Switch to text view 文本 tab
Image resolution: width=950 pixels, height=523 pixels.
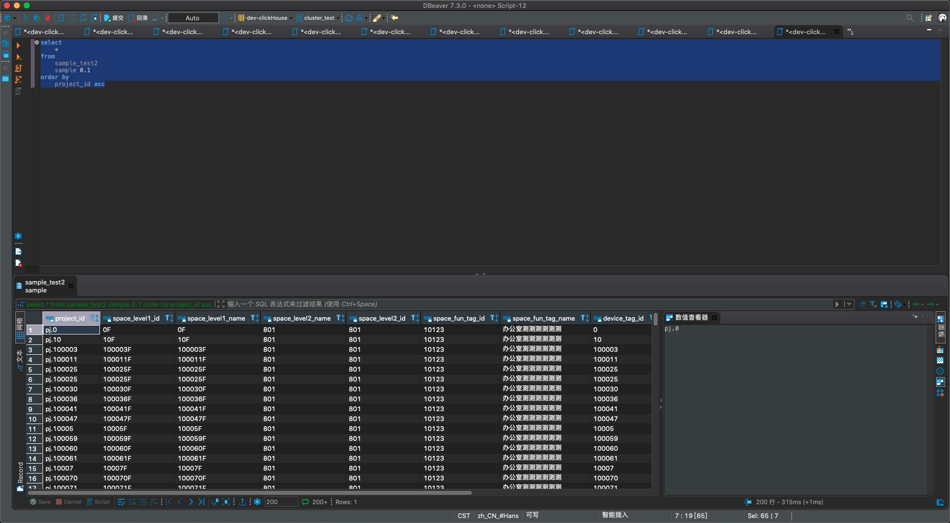(x=20, y=361)
